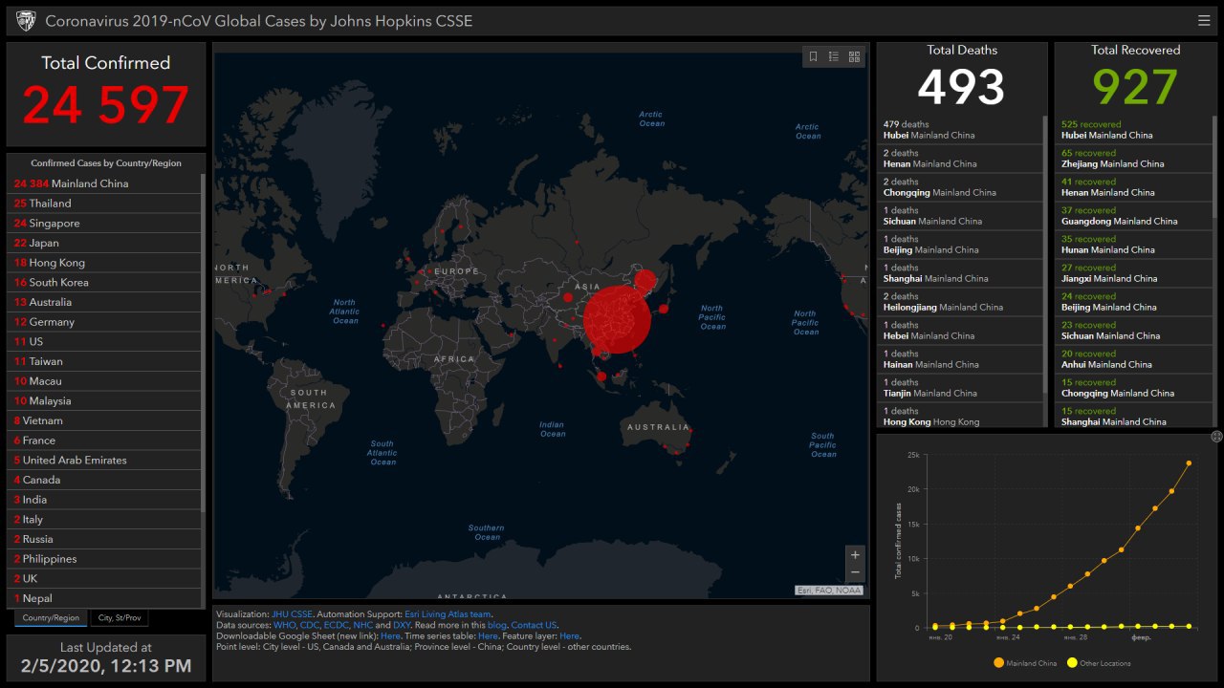Toggle the Mainland China chart legend series
The width and height of the screenshot is (1224, 688).
point(1025,663)
